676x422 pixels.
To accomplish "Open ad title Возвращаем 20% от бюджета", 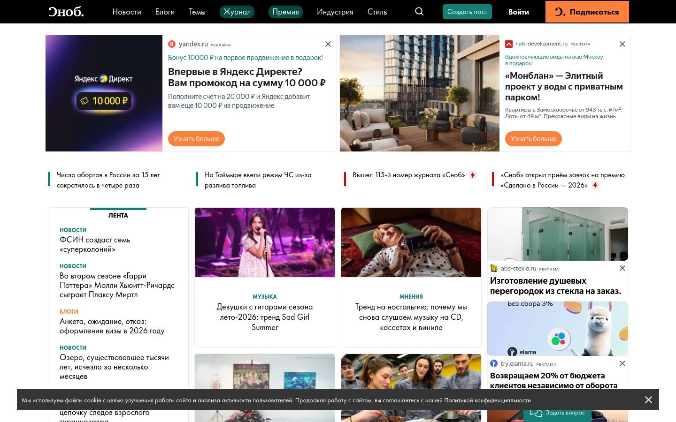I will 554,381.
